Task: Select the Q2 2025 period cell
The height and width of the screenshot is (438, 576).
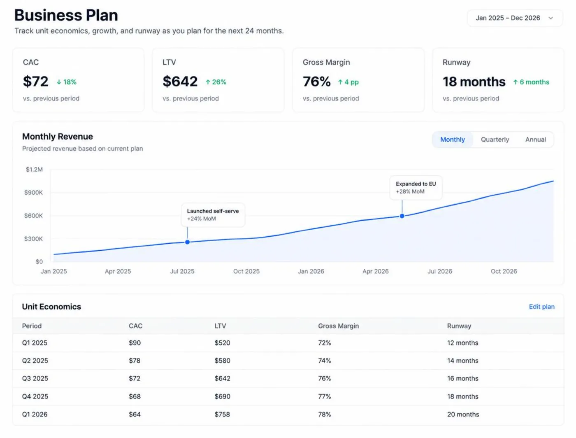Action: point(35,361)
